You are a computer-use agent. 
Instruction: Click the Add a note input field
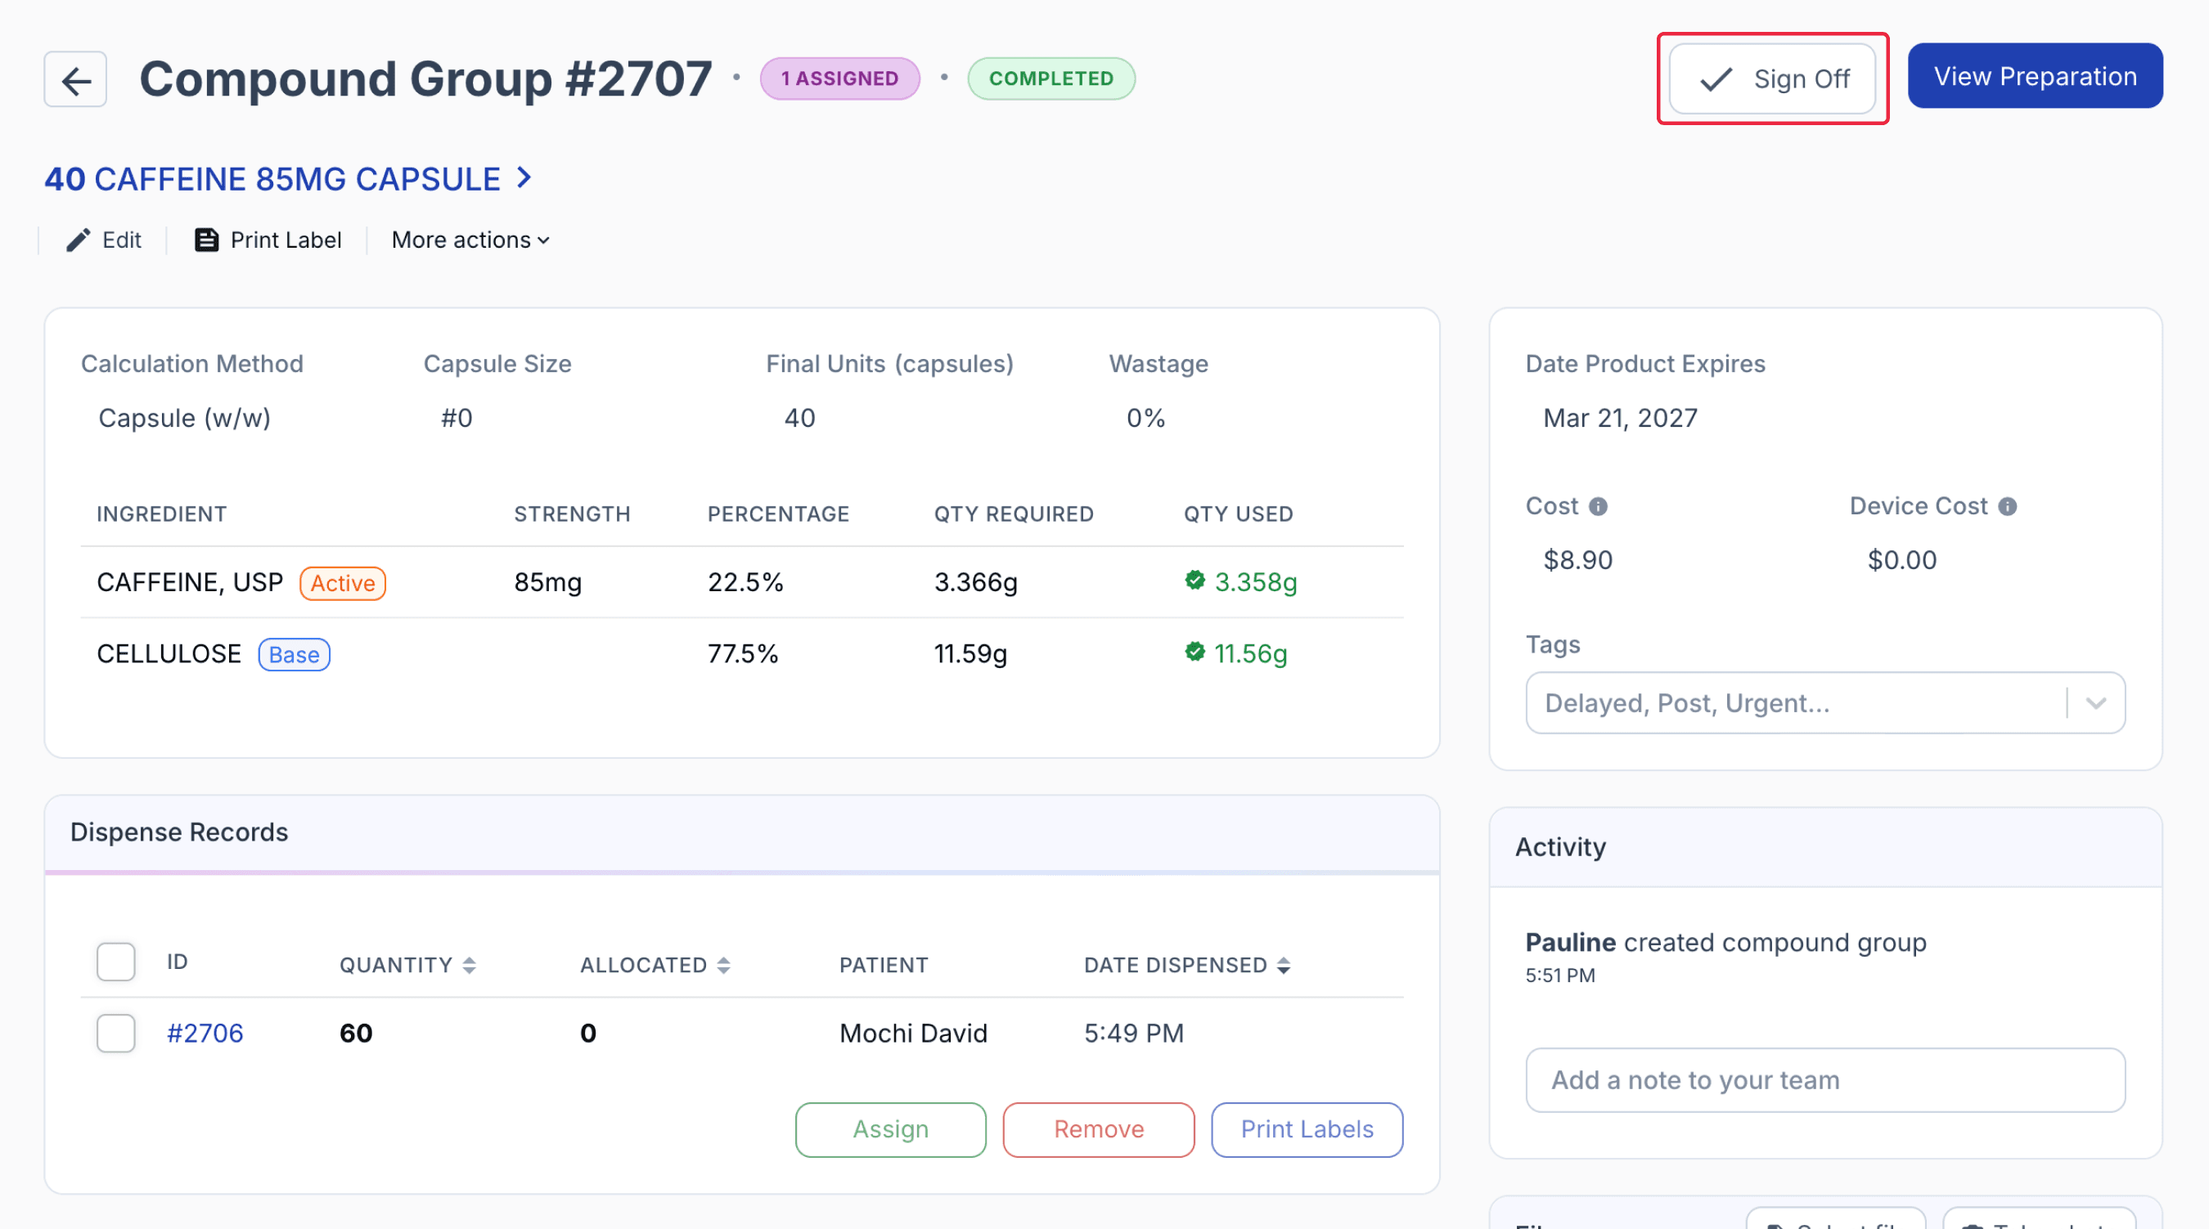point(1824,1080)
